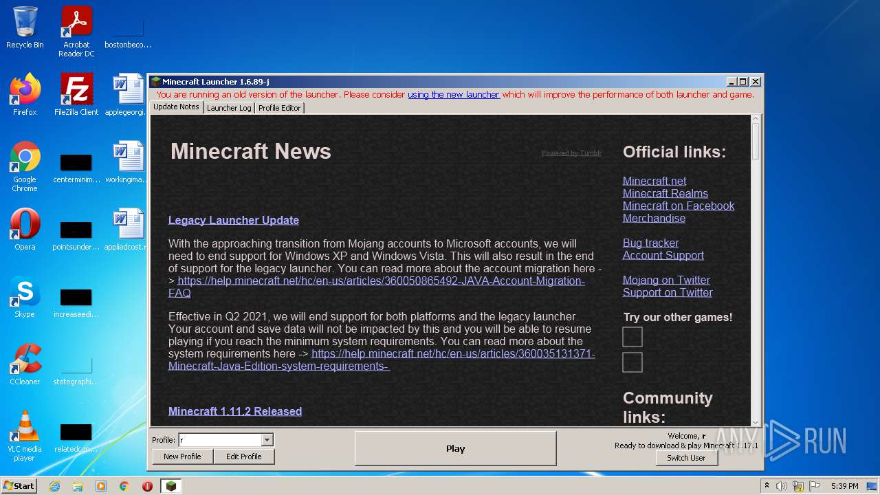This screenshot has width=880, height=495.
Task: Open Windows Media Player taskbar icon
Action: point(101,486)
